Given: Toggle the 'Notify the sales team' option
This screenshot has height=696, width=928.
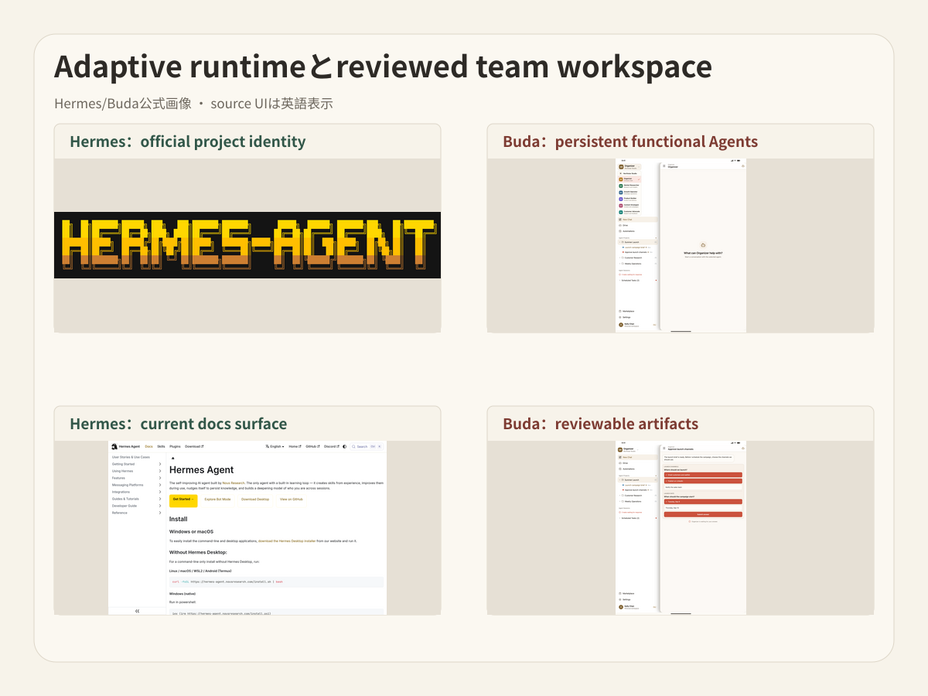Looking at the screenshot, I should [x=703, y=487].
